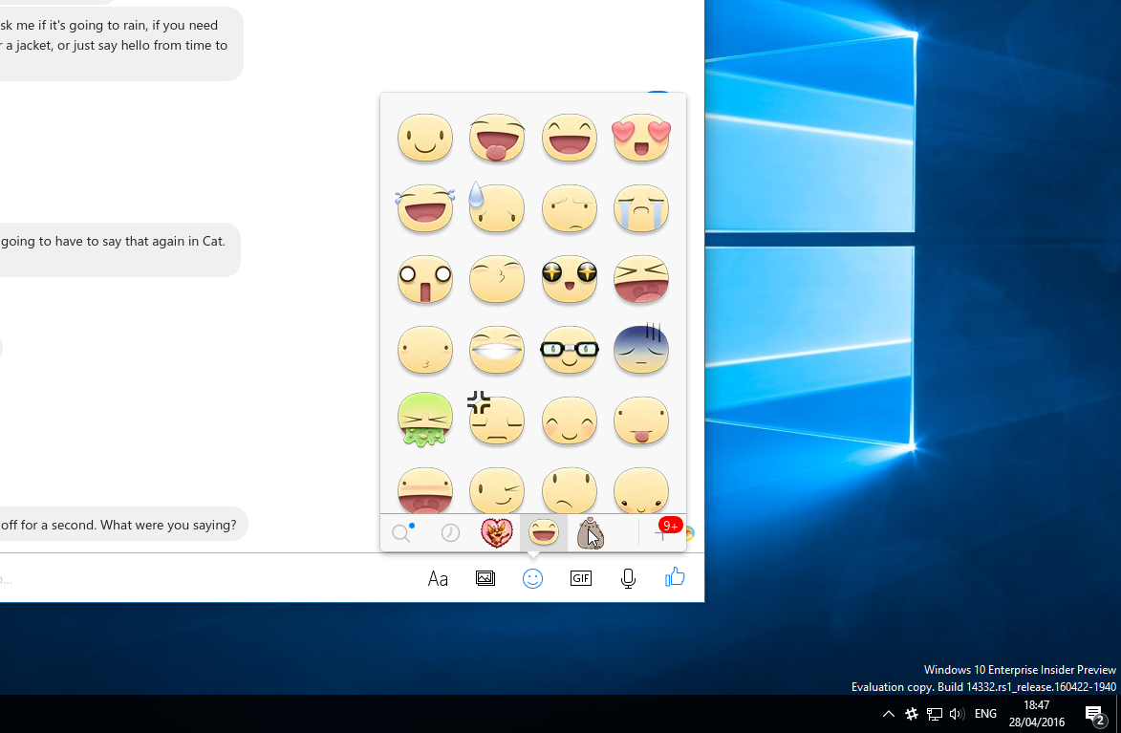This screenshot has width=1121, height=733.
Task: Pick the squinting laughing sticker with crossed eyes
Action: pos(641,279)
